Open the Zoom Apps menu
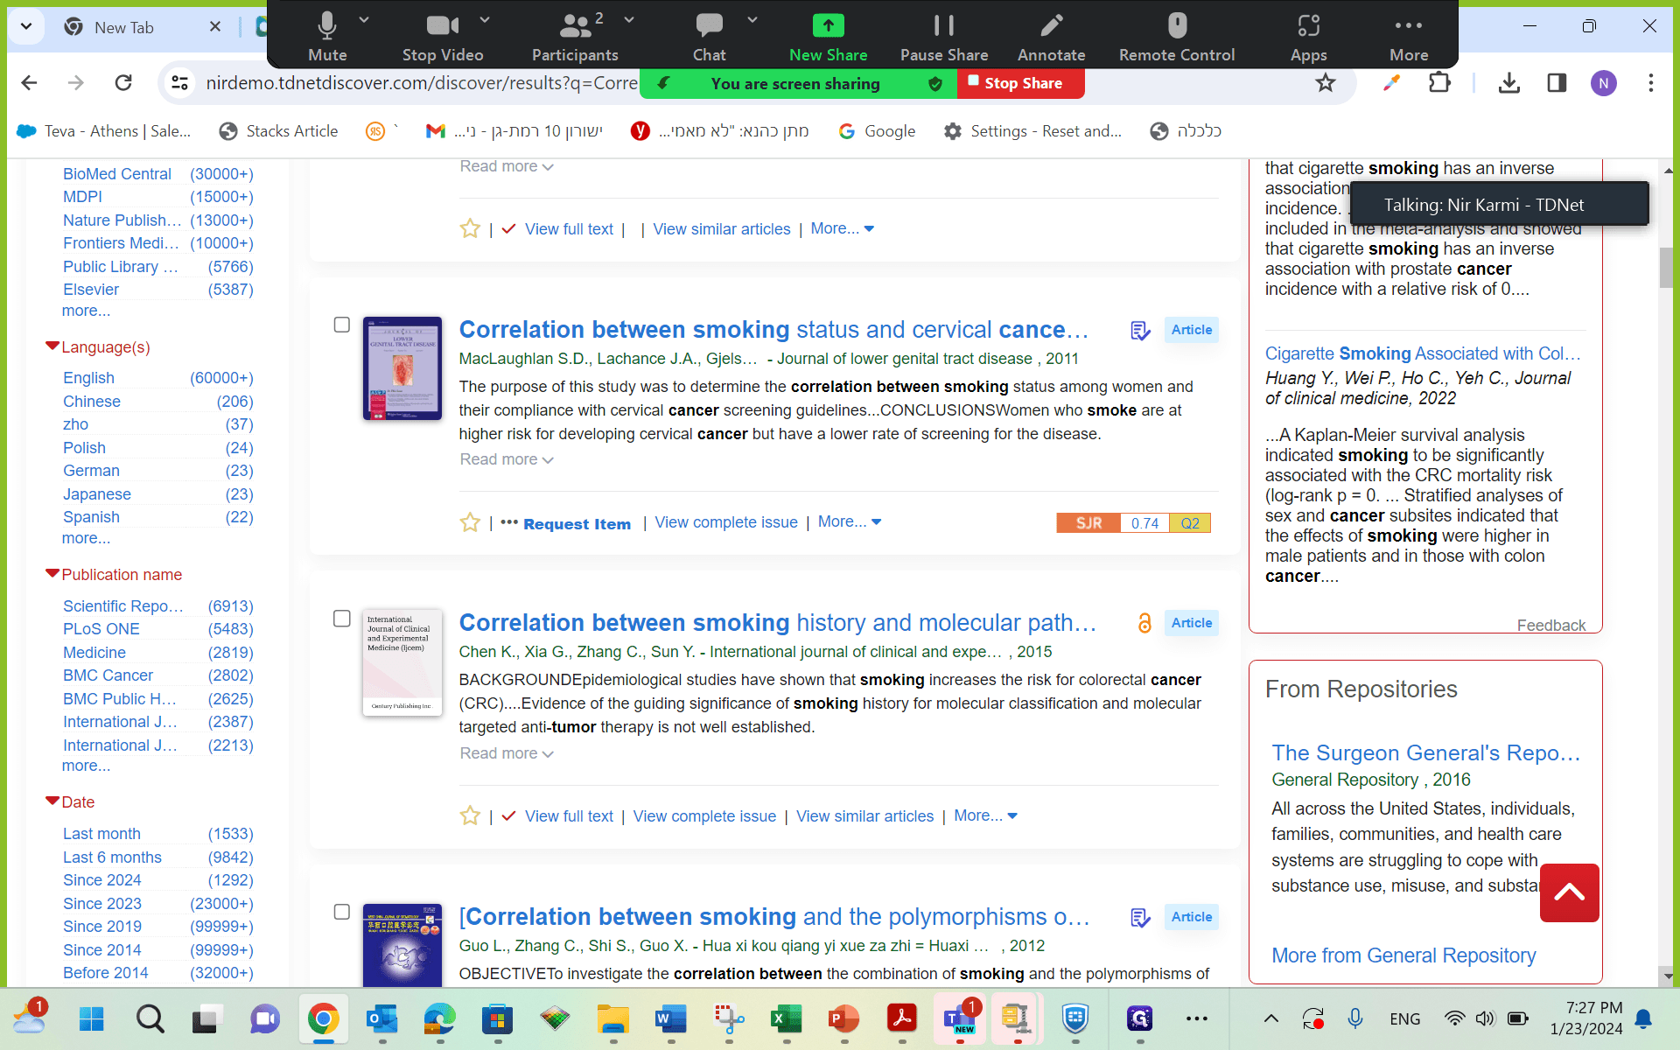The width and height of the screenshot is (1680, 1050). point(1308,37)
